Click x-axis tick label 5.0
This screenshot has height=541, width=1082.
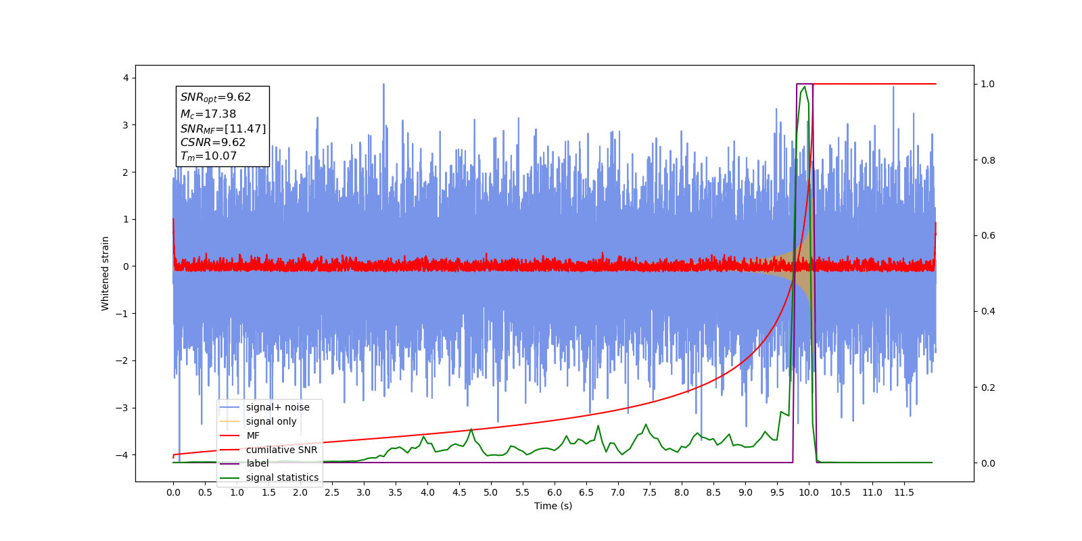click(x=491, y=492)
